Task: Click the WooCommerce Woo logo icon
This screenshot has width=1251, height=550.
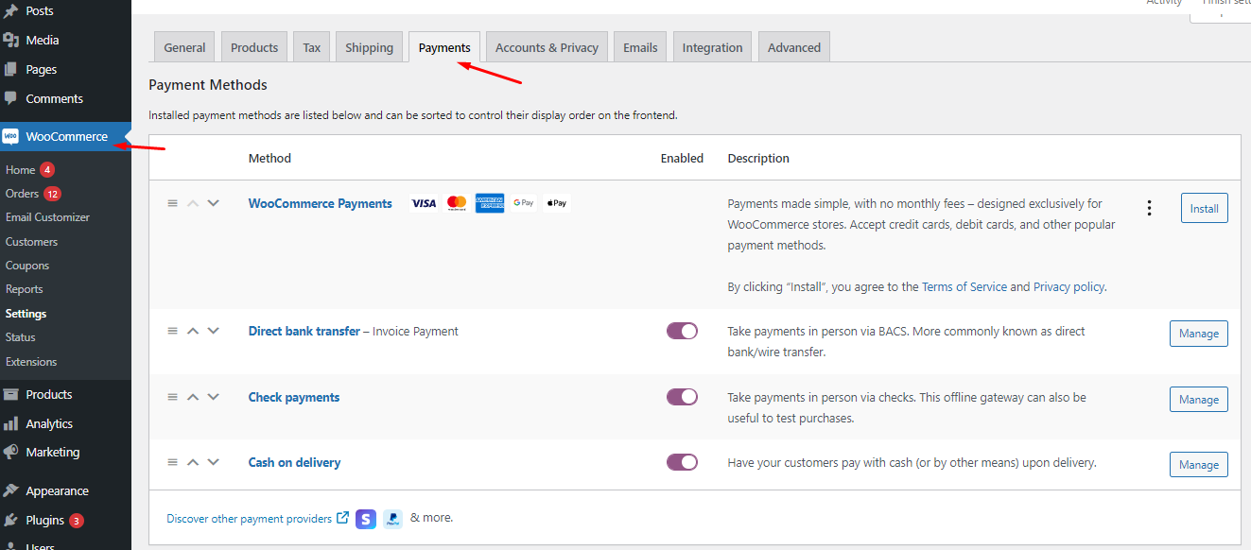Action: click(x=10, y=136)
